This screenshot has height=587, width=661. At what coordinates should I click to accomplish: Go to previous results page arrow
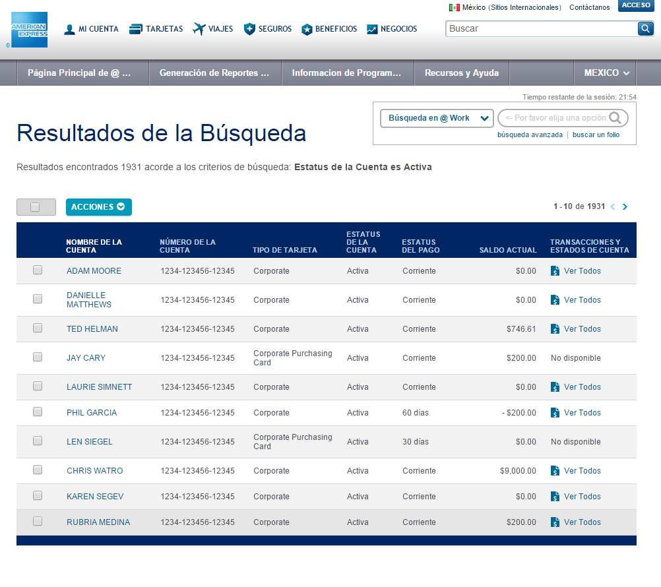[x=613, y=206]
